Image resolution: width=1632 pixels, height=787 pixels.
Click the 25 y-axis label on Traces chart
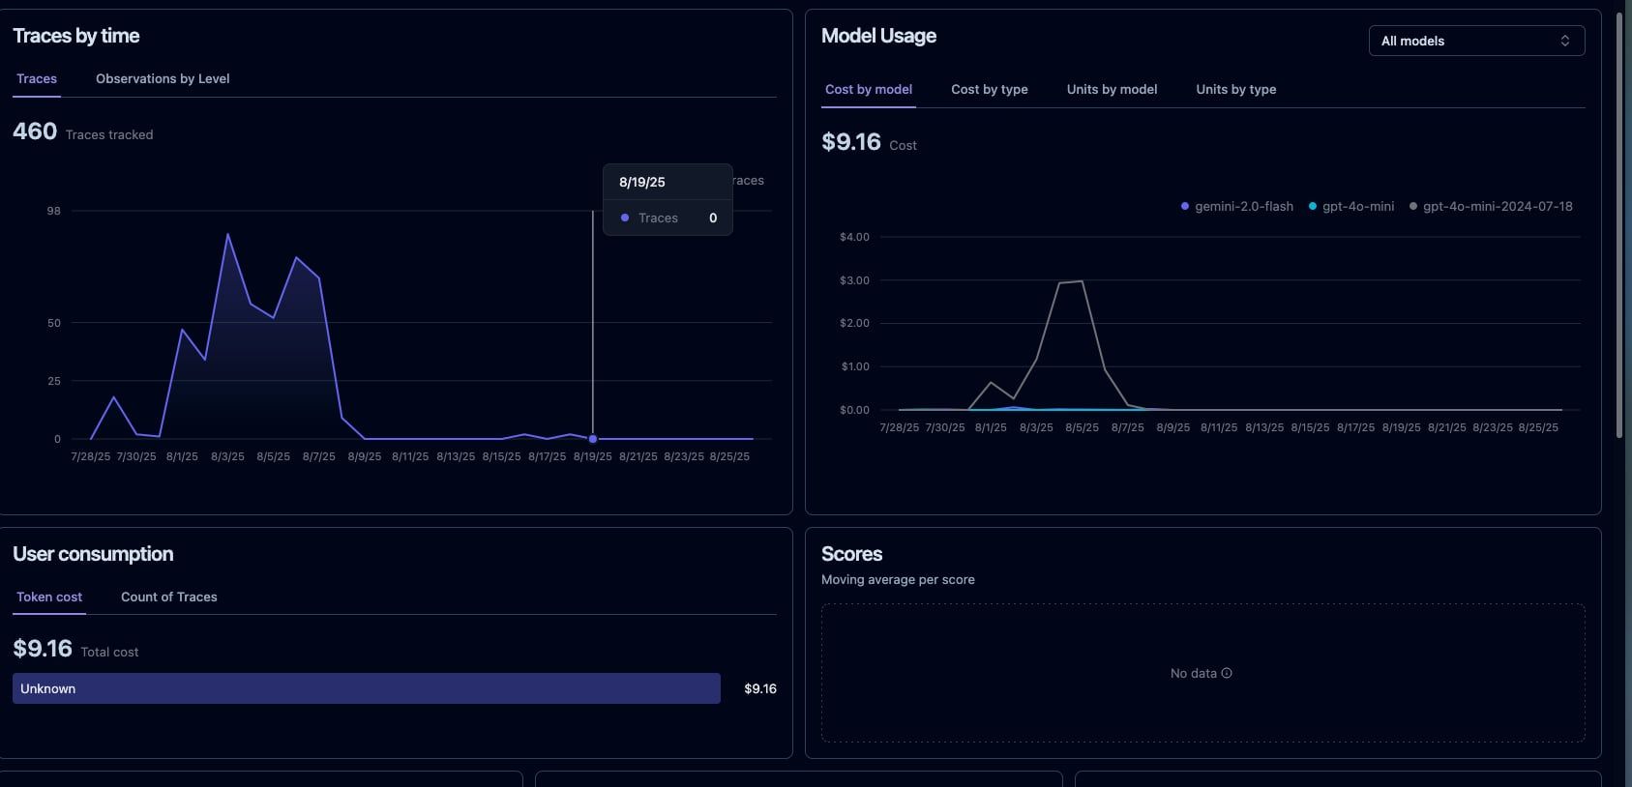(54, 381)
